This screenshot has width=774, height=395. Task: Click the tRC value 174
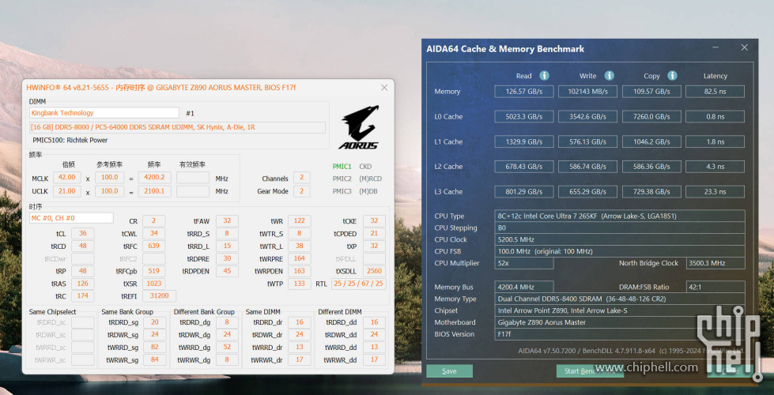(82, 296)
